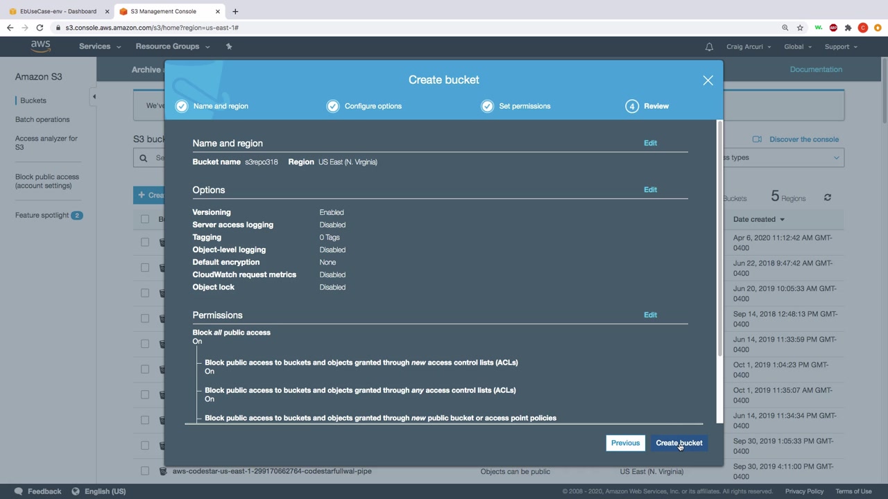Click the Feedback speech bubble icon
This screenshot has width=888, height=499.
tap(19, 491)
